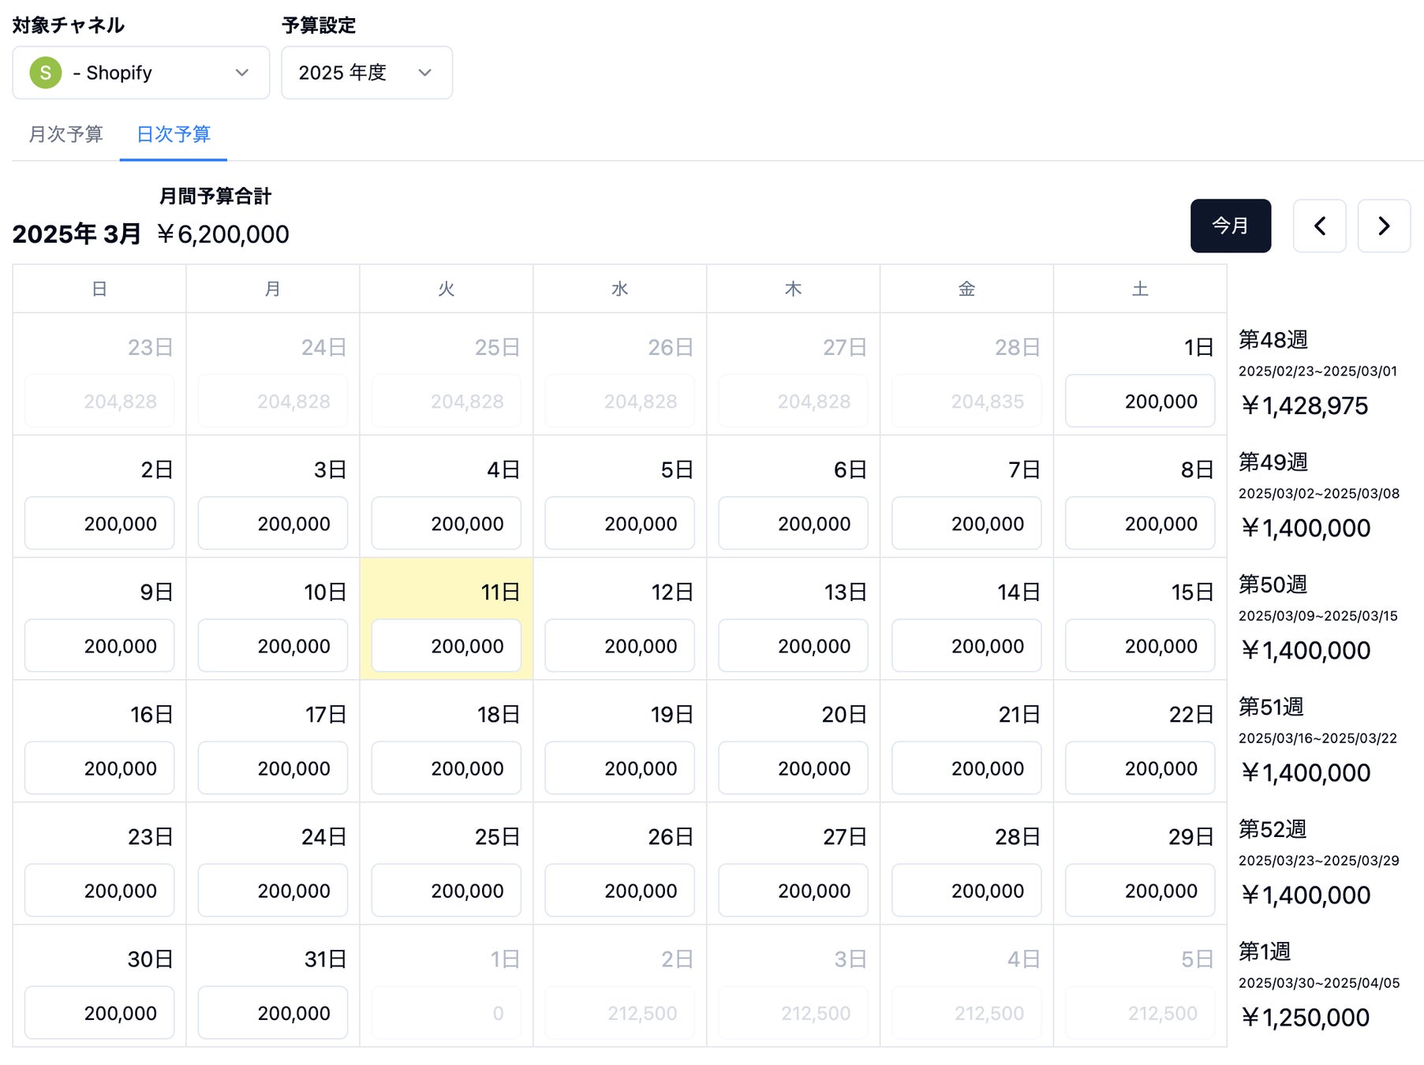The image size is (1424, 1065).
Task: Select the 日次予算 tab
Action: 174,134
